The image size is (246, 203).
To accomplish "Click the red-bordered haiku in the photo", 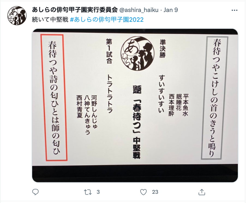I will (x=54, y=97).
